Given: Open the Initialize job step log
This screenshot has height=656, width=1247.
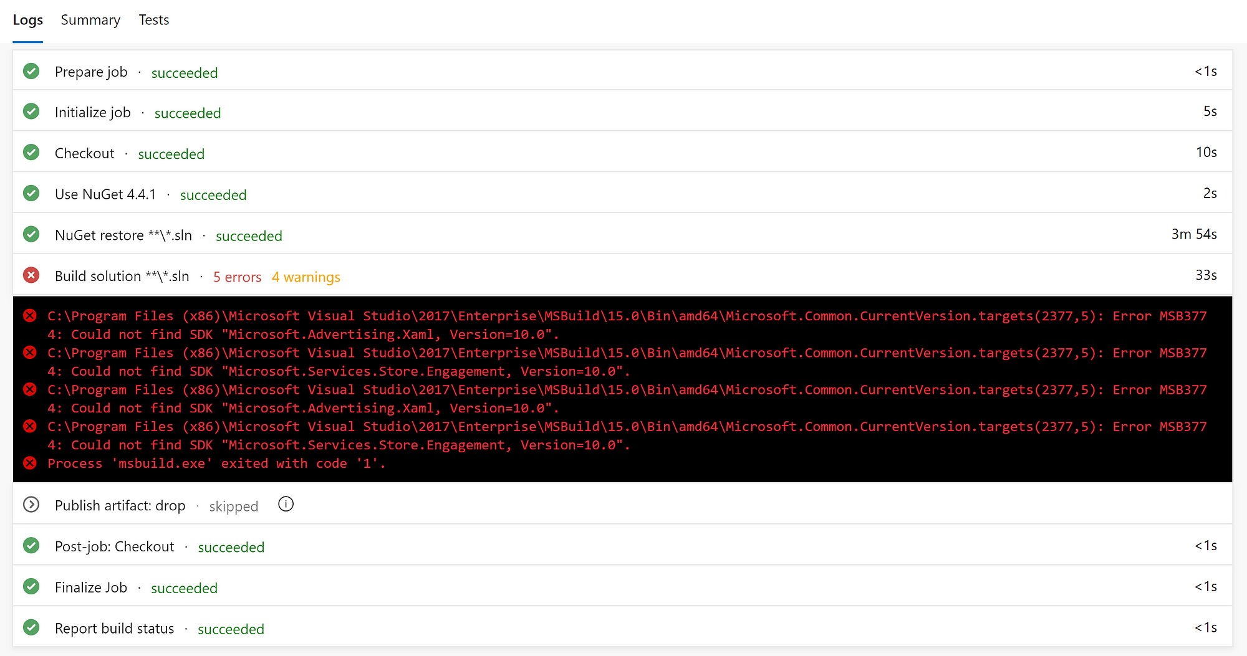Looking at the screenshot, I should click(622, 112).
